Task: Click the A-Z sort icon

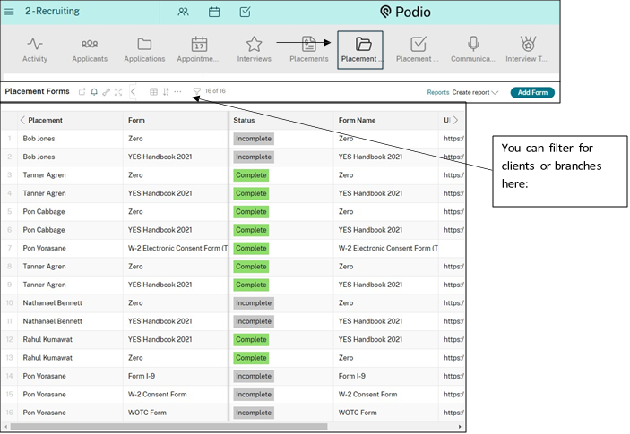Action: point(166,92)
